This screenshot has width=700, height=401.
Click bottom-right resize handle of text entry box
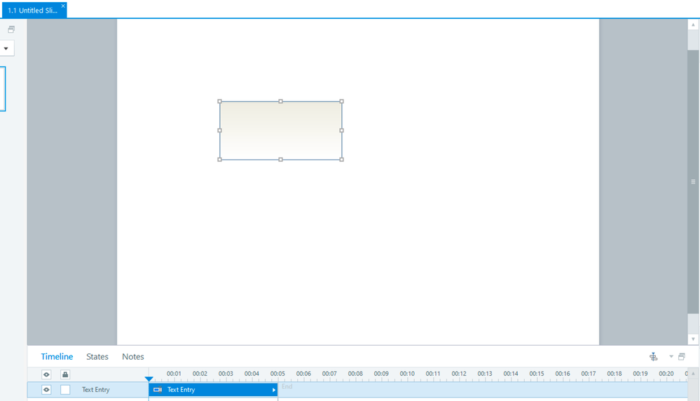pos(341,160)
